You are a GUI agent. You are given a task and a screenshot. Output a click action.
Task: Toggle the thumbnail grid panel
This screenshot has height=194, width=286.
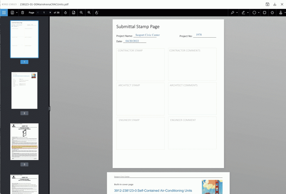4,13
